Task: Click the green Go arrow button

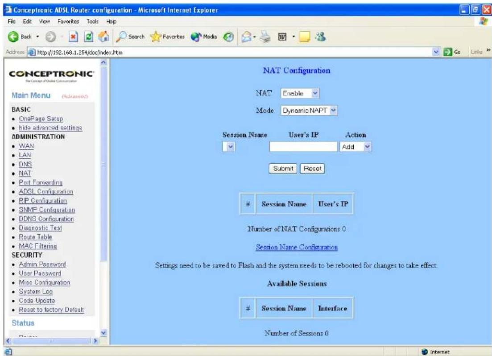Action: [x=447, y=52]
